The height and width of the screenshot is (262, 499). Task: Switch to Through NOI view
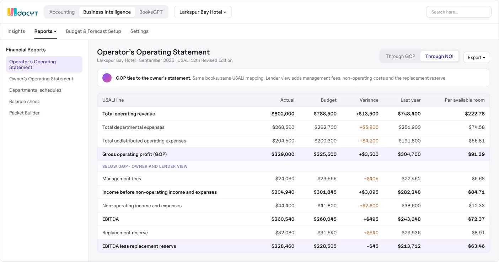[439, 56]
